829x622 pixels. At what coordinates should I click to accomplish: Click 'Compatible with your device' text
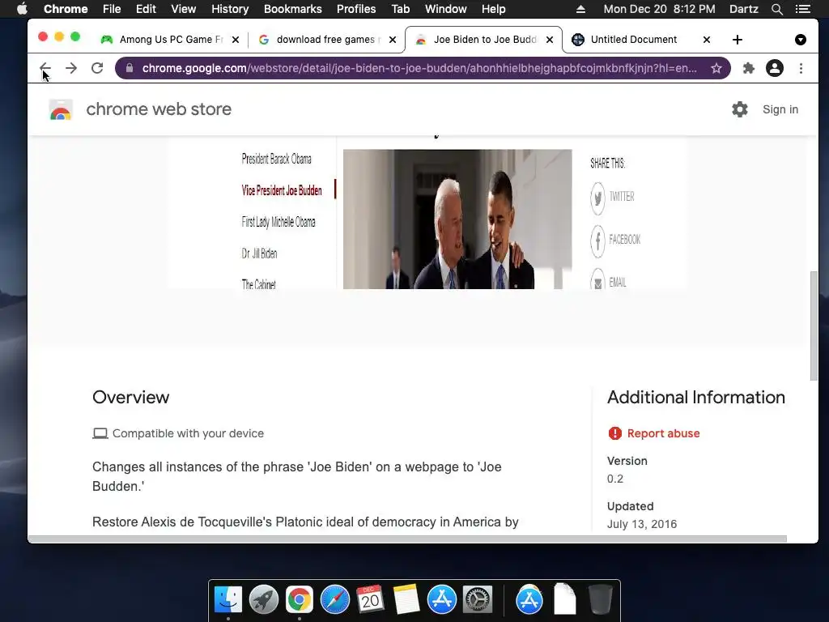[x=188, y=433]
